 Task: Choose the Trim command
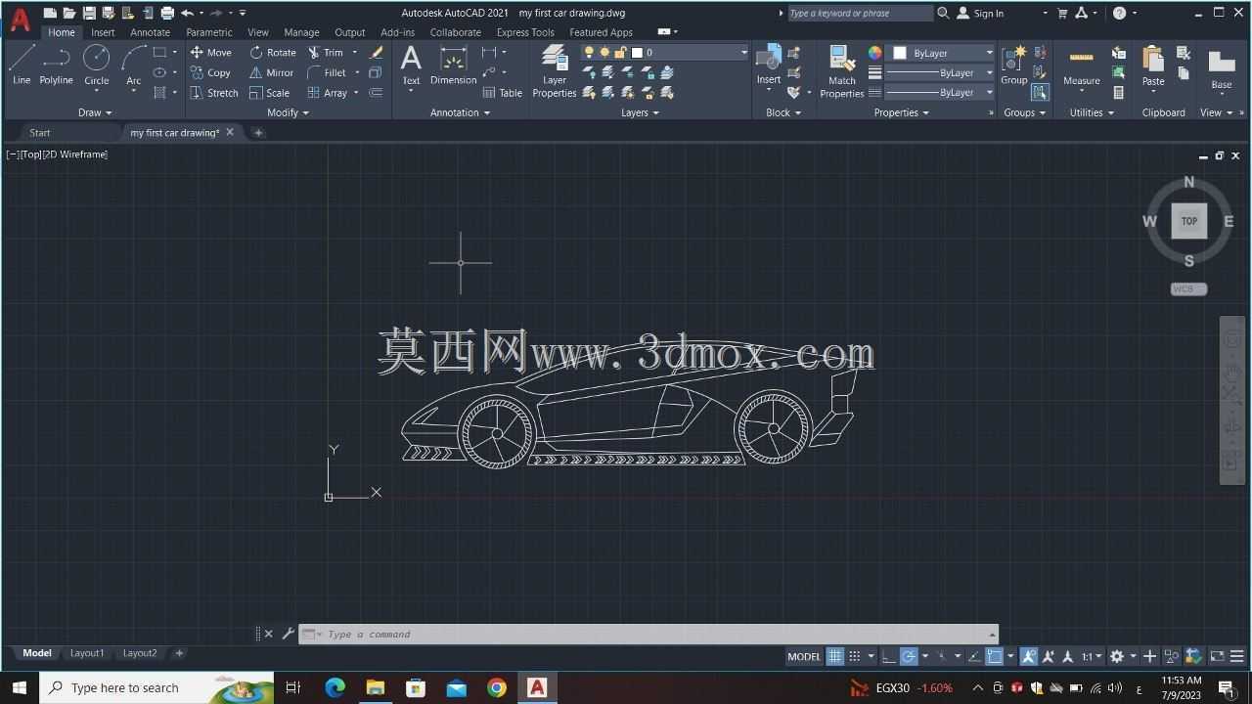pyautogui.click(x=326, y=53)
